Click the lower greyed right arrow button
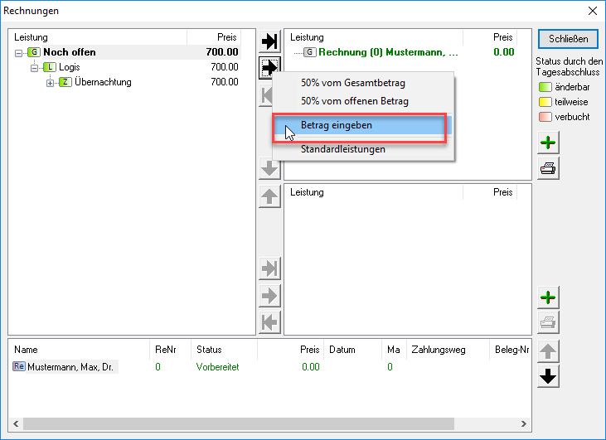This screenshot has height=440, width=606. point(269,296)
